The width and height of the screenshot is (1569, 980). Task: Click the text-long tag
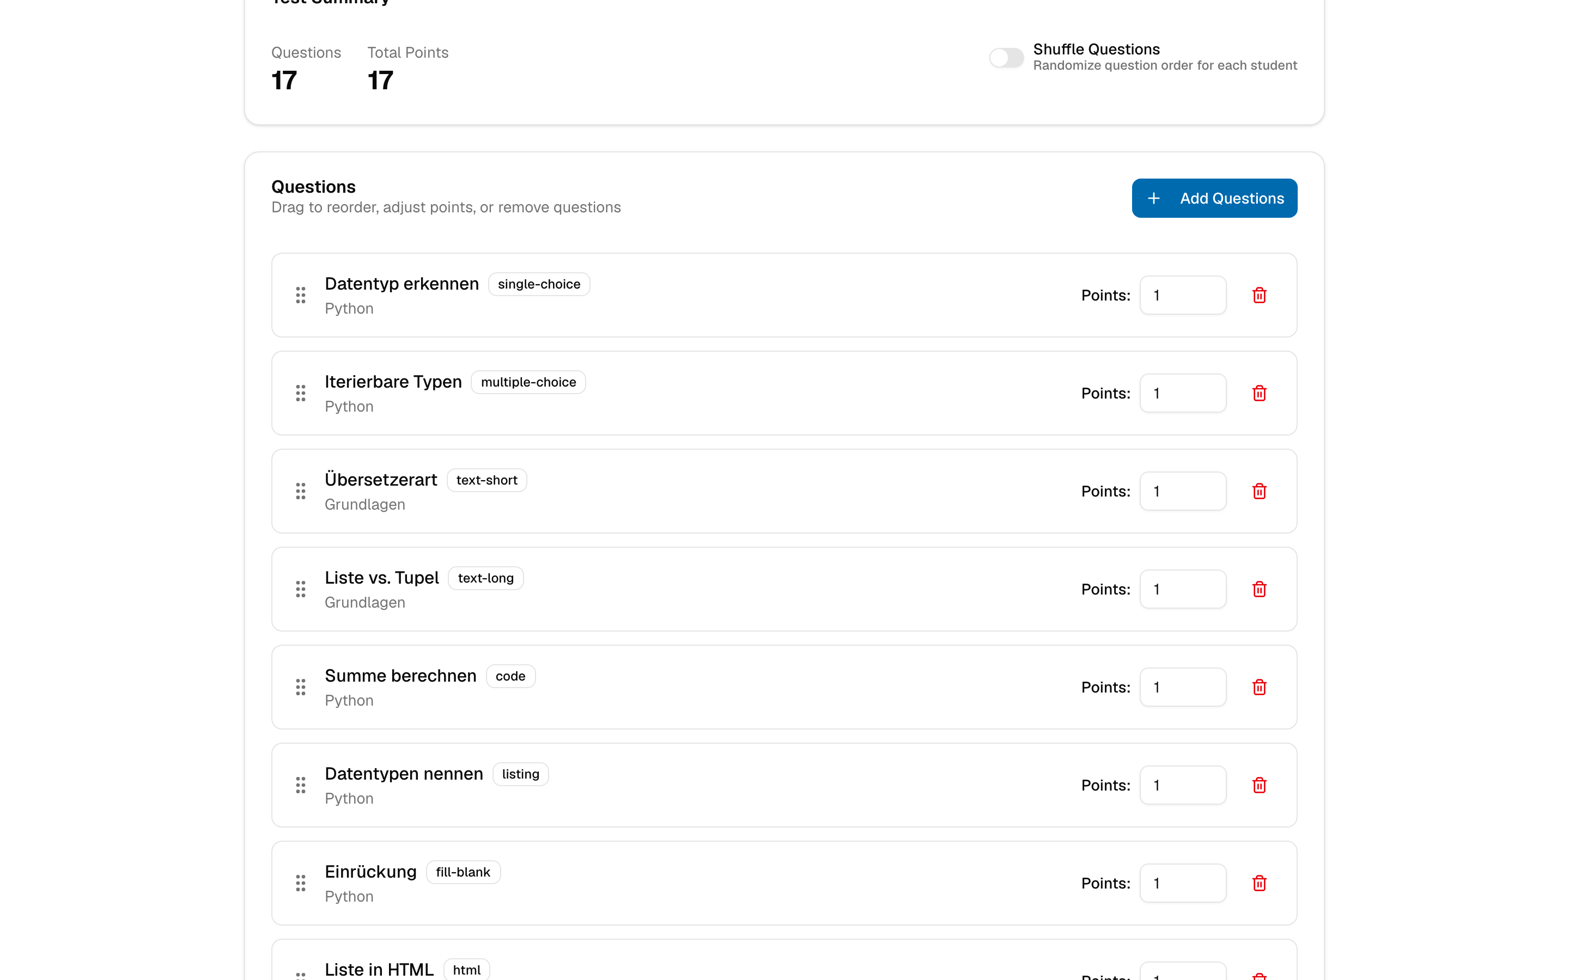(485, 578)
